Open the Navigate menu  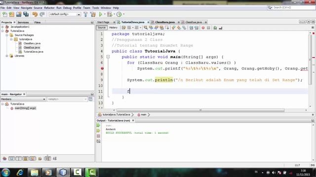pos(26,8)
